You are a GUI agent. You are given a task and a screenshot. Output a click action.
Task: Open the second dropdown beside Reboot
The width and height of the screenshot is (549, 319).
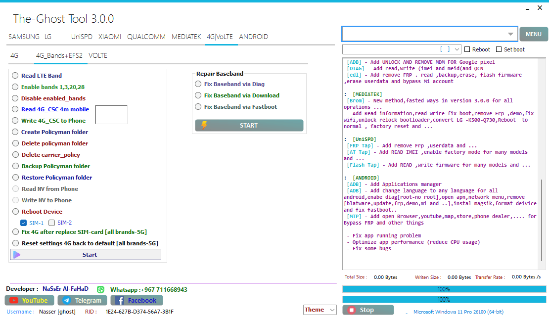click(x=457, y=49)
